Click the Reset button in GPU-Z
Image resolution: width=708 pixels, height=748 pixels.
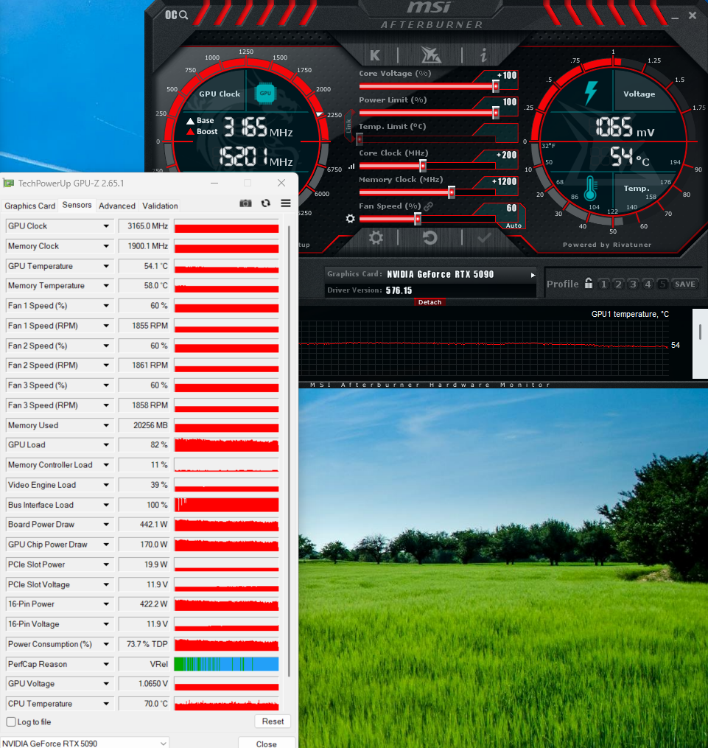click(273, 721)
